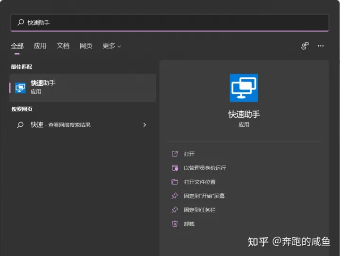Image resolution: width=340 pixels, height=256 pixels.
Task: Select the 快速助手 best match result
Action: pyautogui.click(x=83, y=88)
